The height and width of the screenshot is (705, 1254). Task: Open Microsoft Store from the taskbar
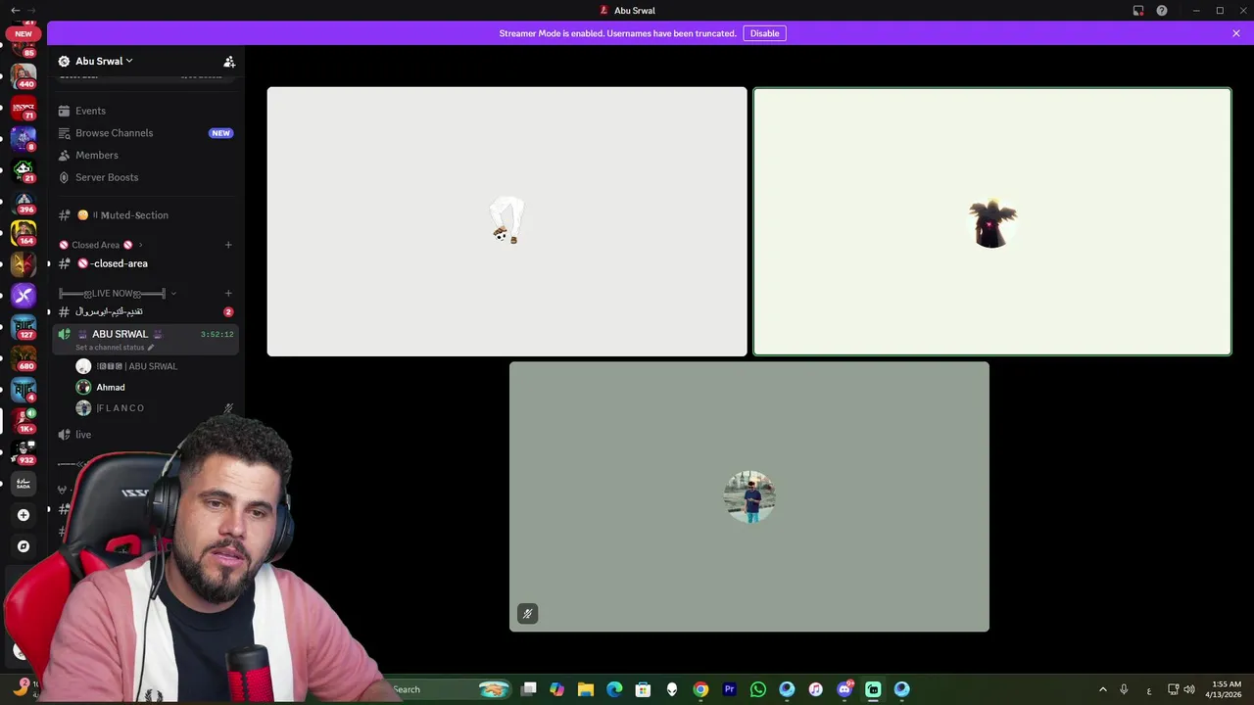click(643, 689)
